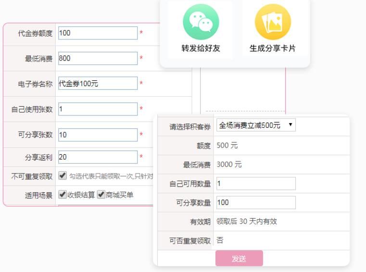Click the 生成分享卡片 label
Viewport: 366px width, 272px height.
[273, 49]
